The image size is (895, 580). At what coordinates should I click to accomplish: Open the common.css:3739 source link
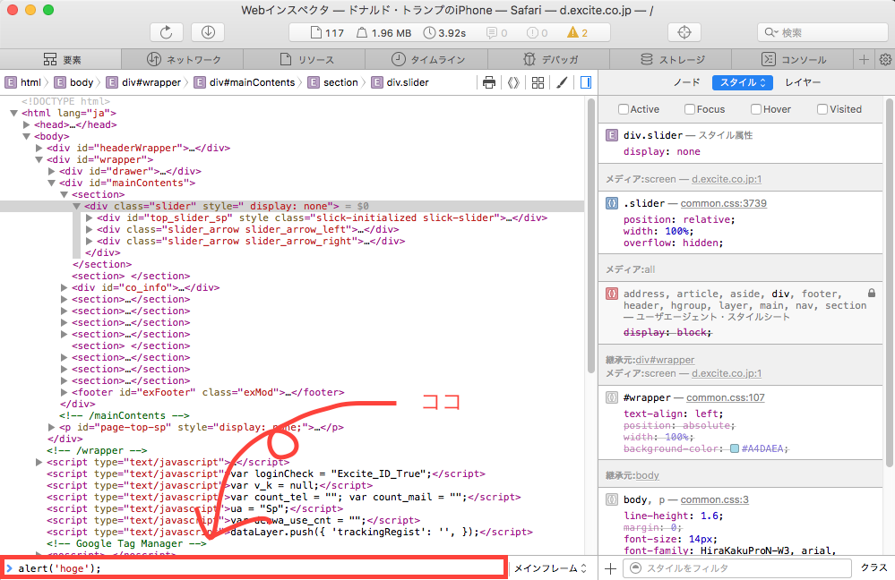pyautogui.click(x=723, y=203)
